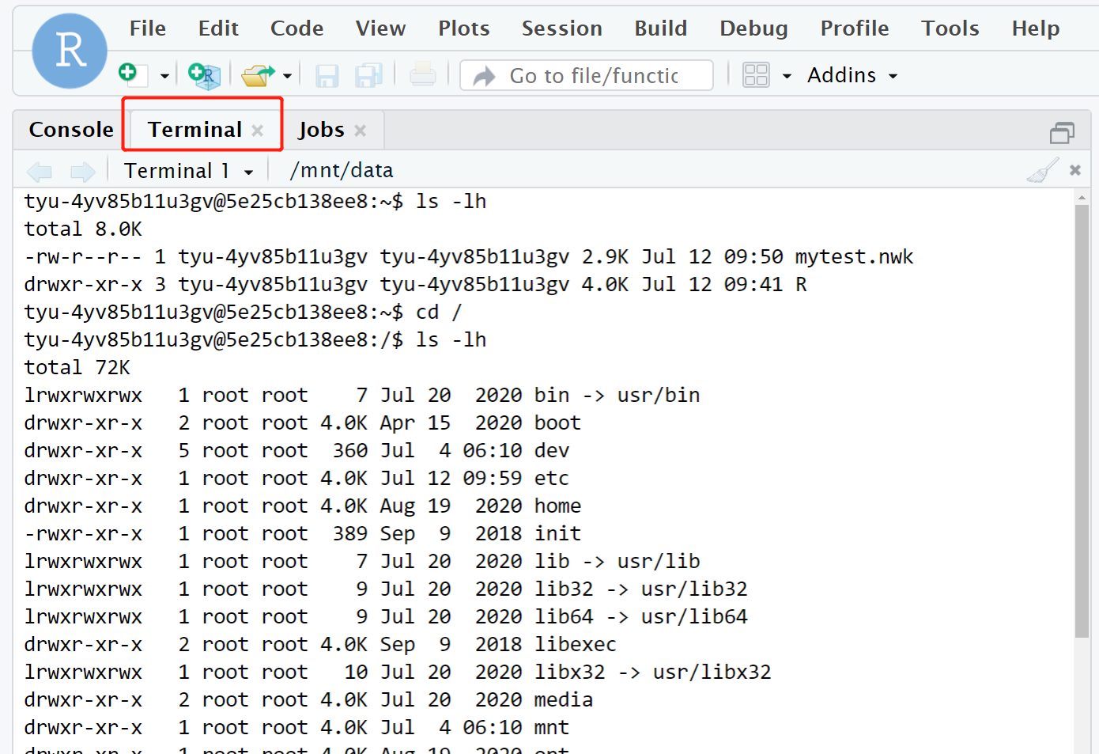This screenshot has height=754, width=1099.
Task: Open the recent files dropdown arrow
Action: point(287,76)
